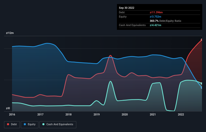The width and height of the screenshot is (206, 132).
Task: Toggle Cash And Equivalents legend button
Action: (x=58, y=124)
